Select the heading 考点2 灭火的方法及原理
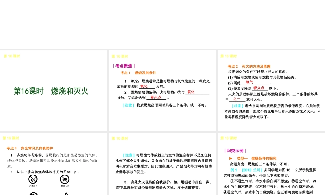The height and width of the screenshot is (195, 325). [x=249, y=66]
